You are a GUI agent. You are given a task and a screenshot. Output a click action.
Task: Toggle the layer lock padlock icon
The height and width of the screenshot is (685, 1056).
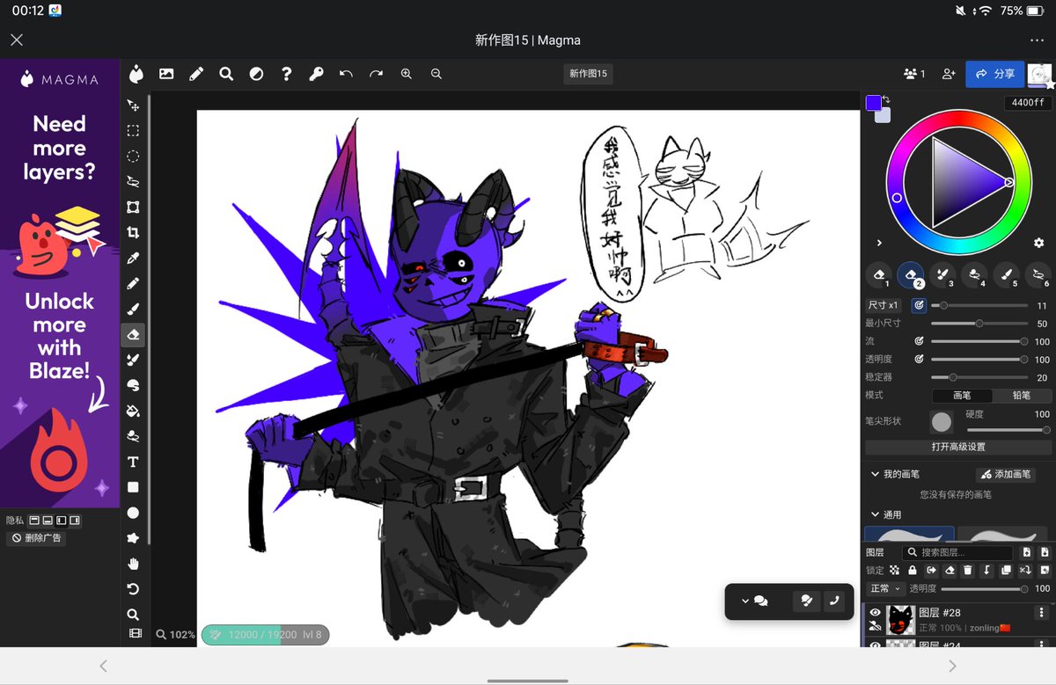pos(913,571)
